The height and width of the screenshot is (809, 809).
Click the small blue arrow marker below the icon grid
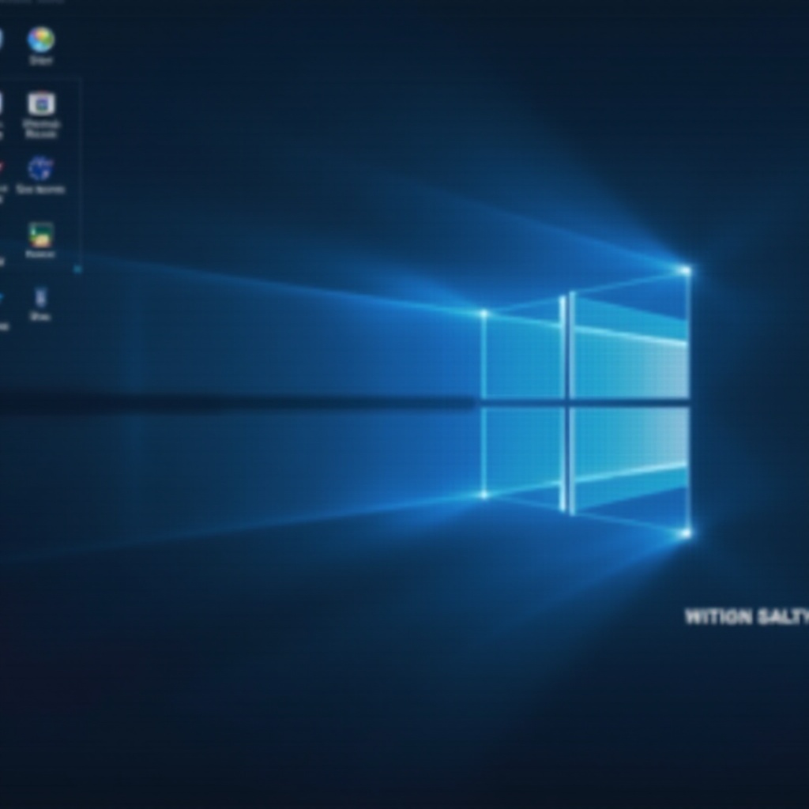coord(77,269)
